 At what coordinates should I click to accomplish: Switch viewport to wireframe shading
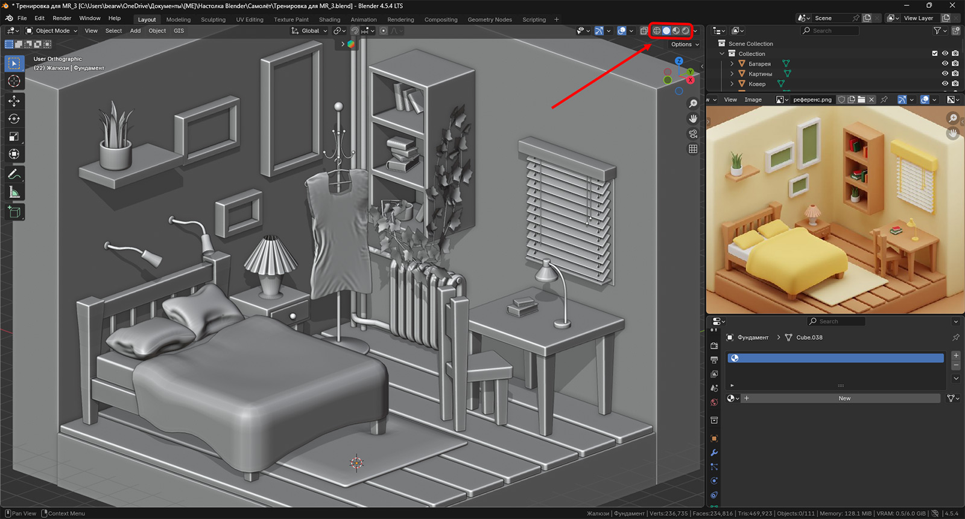click(657, 31)
